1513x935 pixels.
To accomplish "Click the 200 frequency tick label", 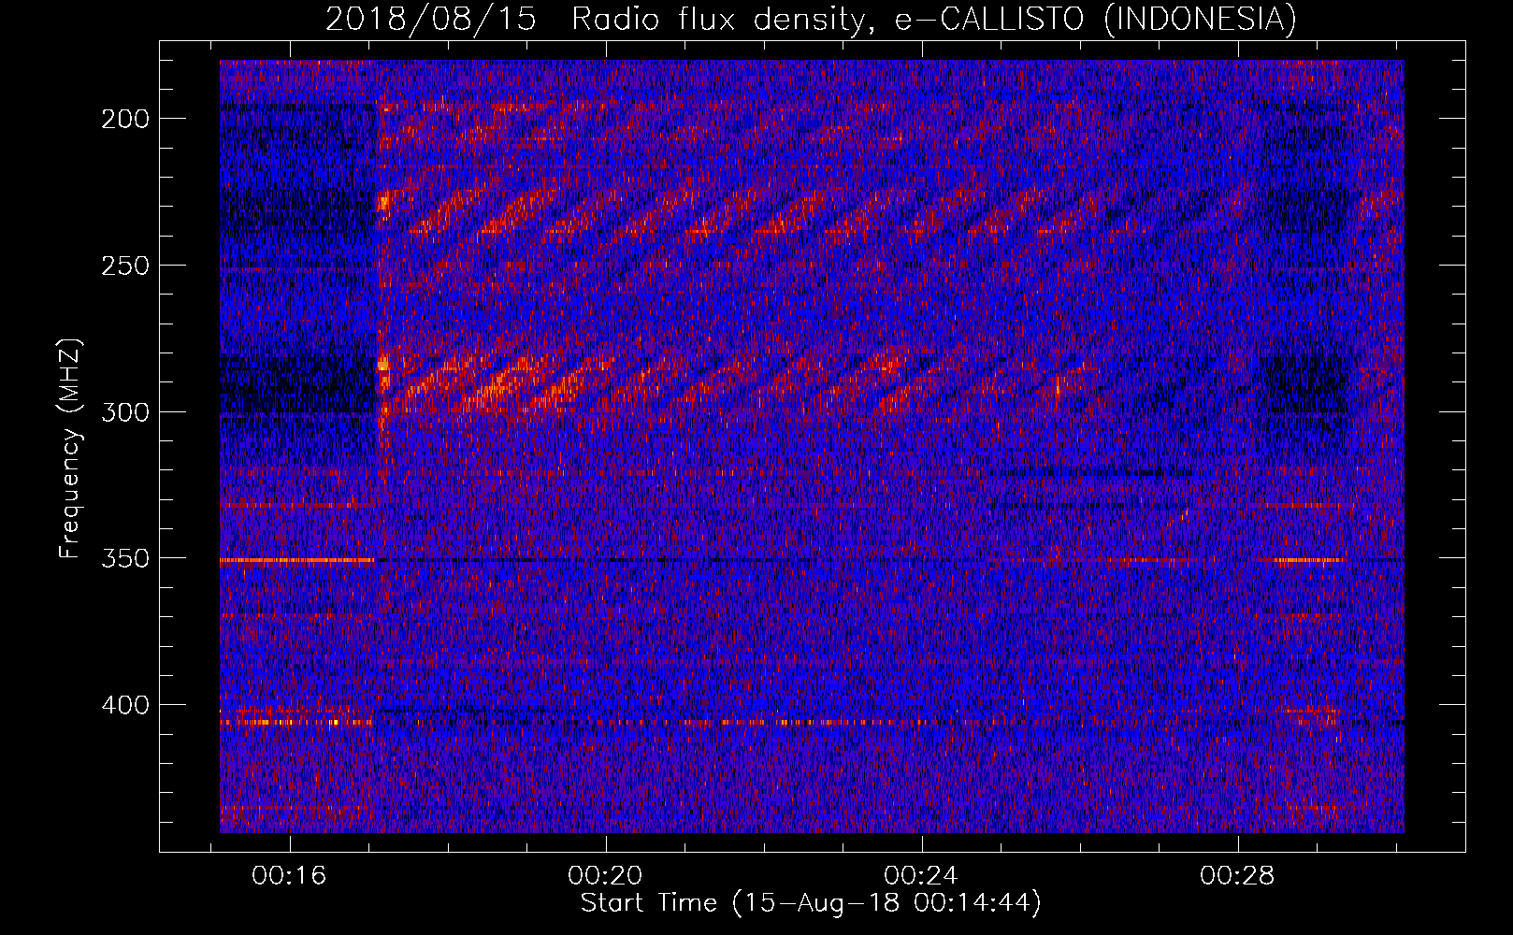I will click(125, 119).
